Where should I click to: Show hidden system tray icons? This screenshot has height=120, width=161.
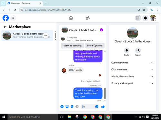coord(136,117)
